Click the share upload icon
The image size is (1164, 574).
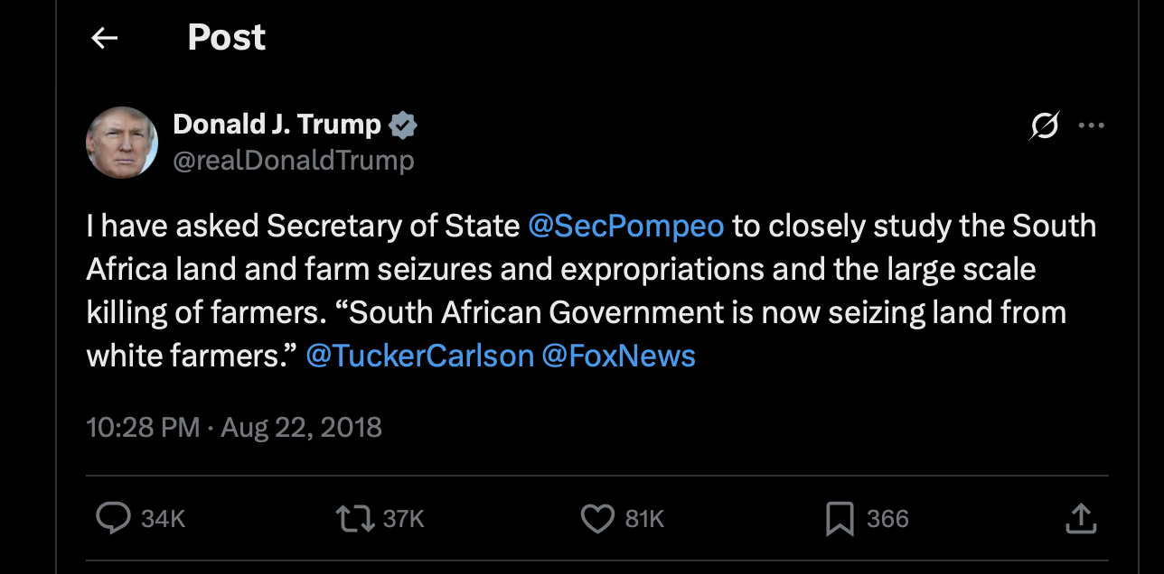(1081, 518)
